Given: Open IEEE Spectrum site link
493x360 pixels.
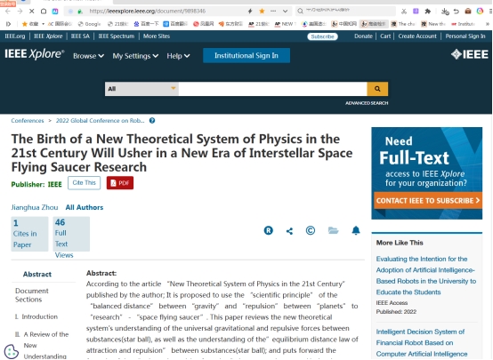Looking at the screenshot, I should [117, 36].
